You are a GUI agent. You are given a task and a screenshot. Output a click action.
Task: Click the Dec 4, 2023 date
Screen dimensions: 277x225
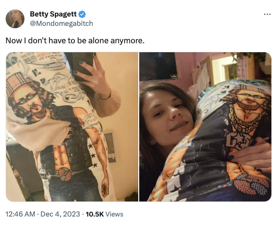[x=60, y=214]
